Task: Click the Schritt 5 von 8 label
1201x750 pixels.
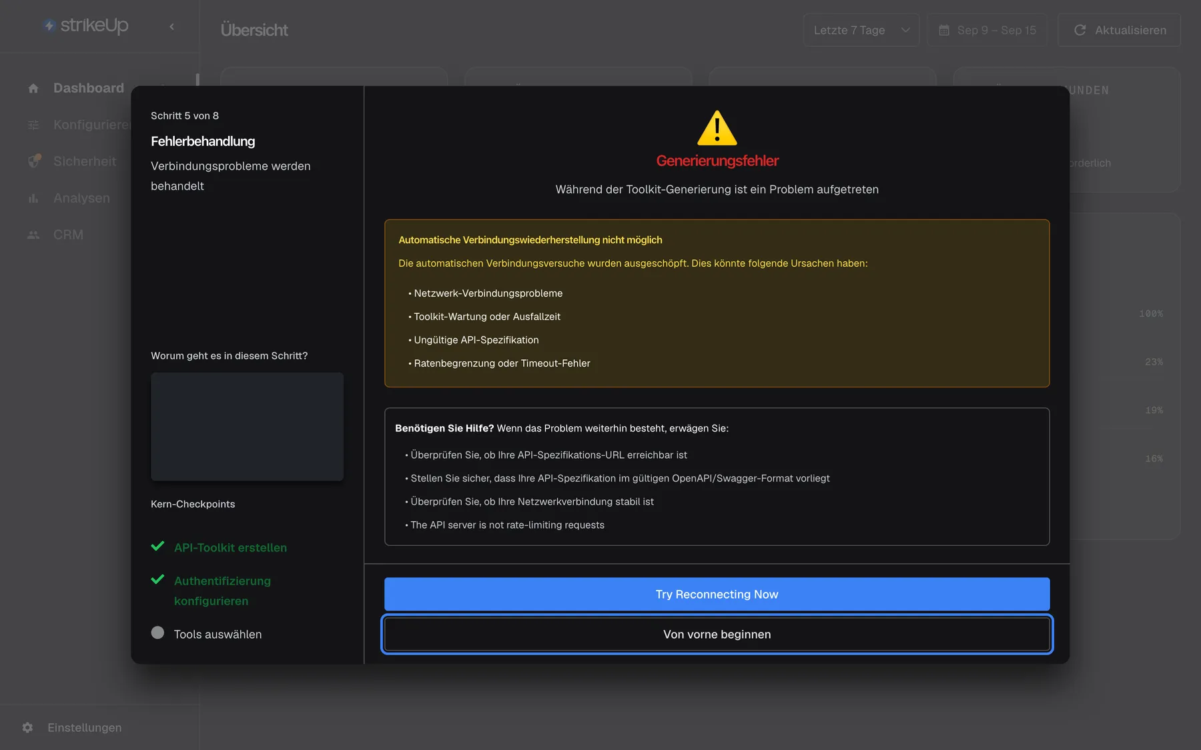Action: [x=185, y=115]
